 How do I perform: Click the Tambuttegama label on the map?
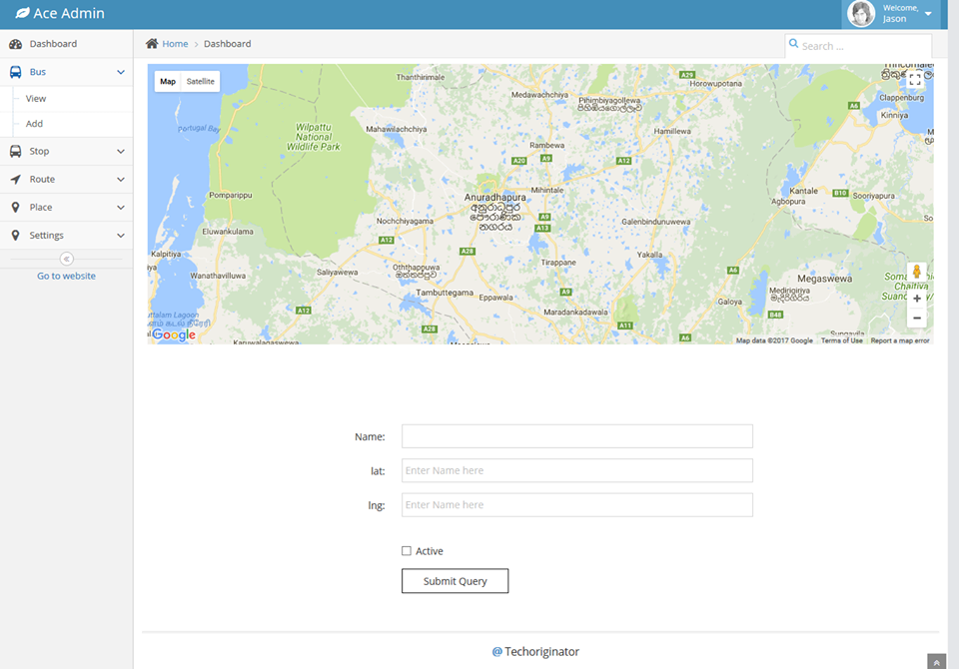tap(445, 293)
